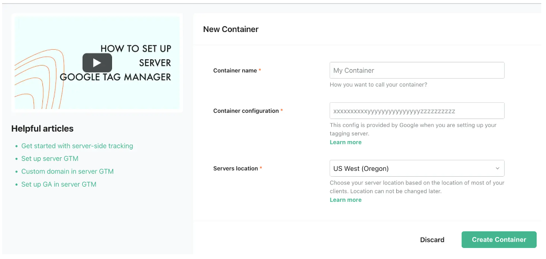
Task: Click the 'Container configuration' field label
Action: pyautogui.click(x=246, y=111)
